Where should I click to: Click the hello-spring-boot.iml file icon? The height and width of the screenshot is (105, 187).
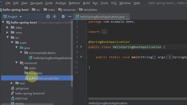(13, 93)
